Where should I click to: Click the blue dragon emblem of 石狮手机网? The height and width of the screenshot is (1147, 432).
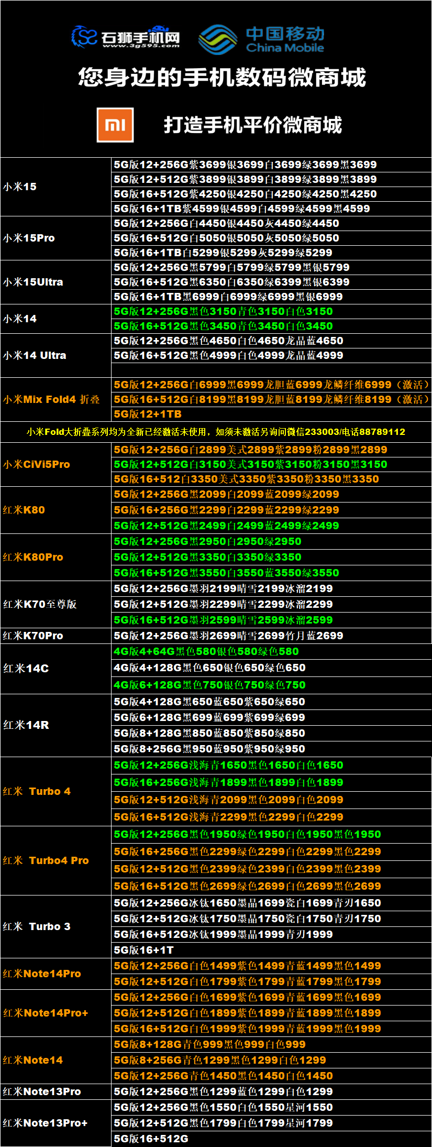(84, 37)
